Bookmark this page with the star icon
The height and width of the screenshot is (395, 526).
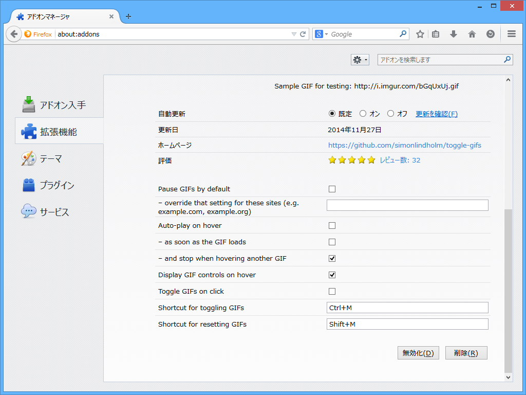click(x=420, y=33)
